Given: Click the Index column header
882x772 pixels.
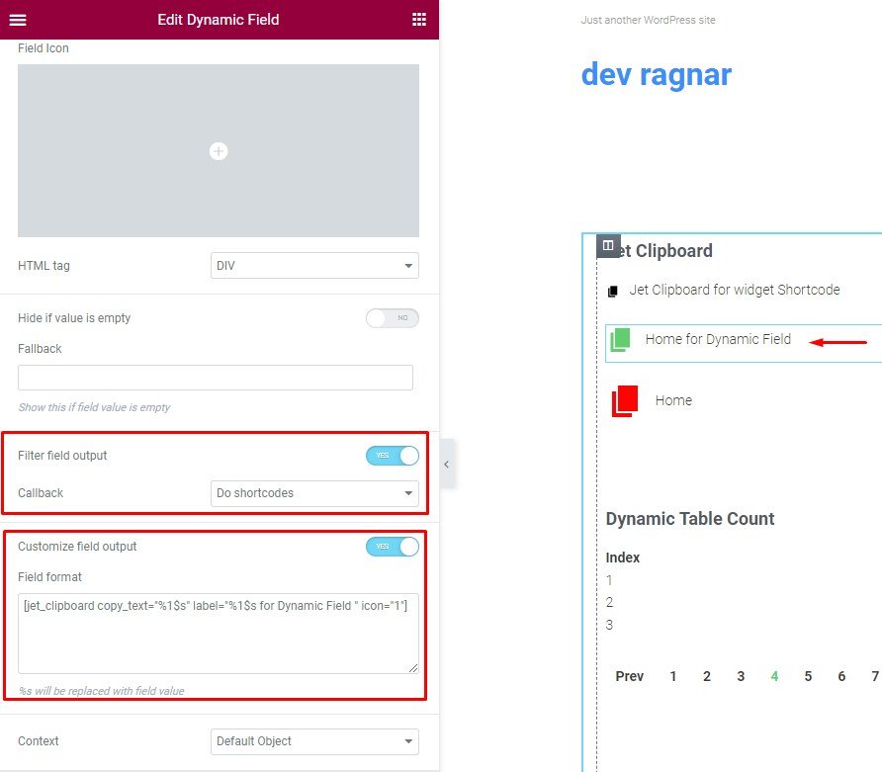Looking at the screenshot, I should 622,558.
